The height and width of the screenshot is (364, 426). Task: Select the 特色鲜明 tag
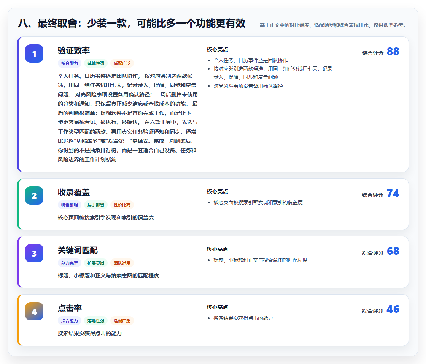tap(70, 205)
